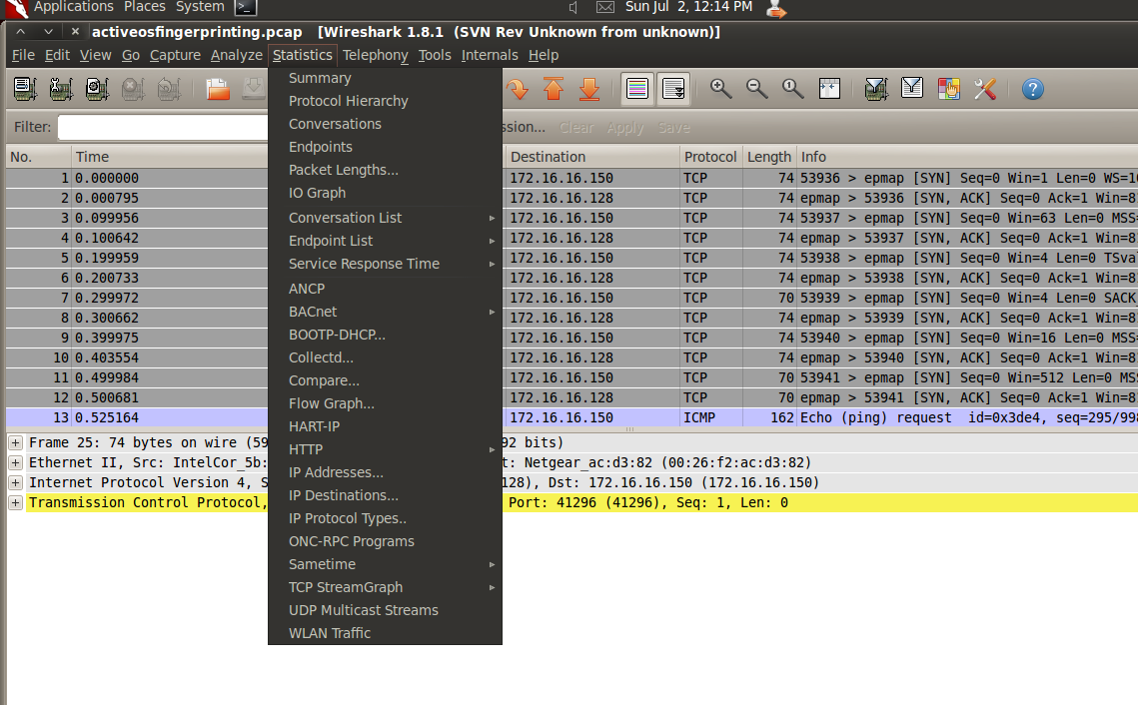The image size is (1138, 705).
Task: Sort by the Protocol column header
Action: [710, 157]
